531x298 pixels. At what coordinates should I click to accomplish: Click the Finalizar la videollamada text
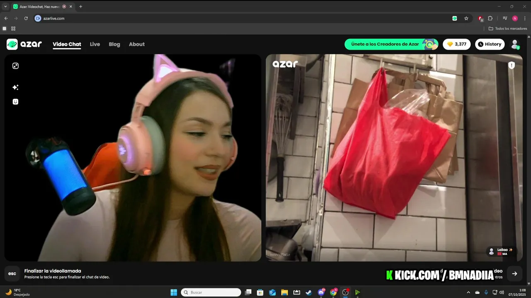53,271
